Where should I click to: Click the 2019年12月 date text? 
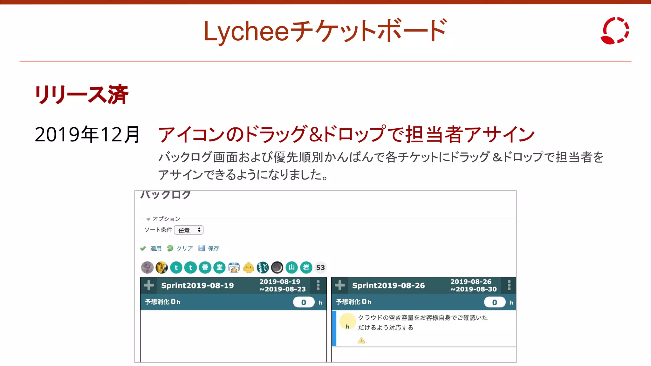87,134
